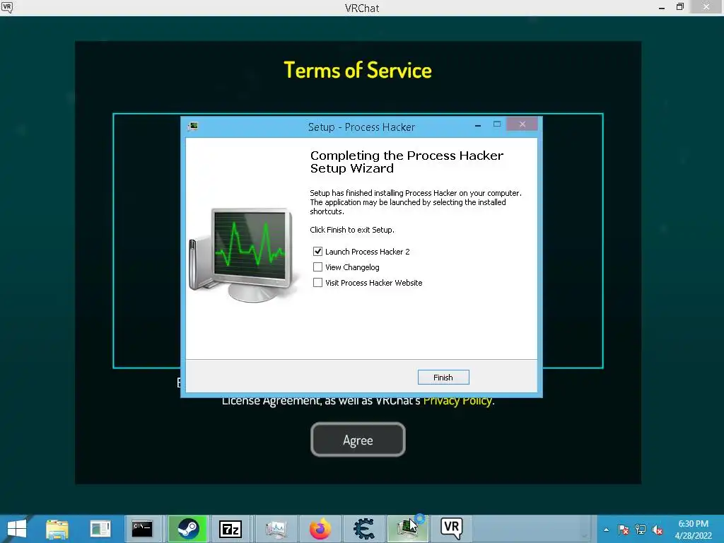Open the document viewer taskbar icon
The image size is (724, 543).
coord(100,529)
